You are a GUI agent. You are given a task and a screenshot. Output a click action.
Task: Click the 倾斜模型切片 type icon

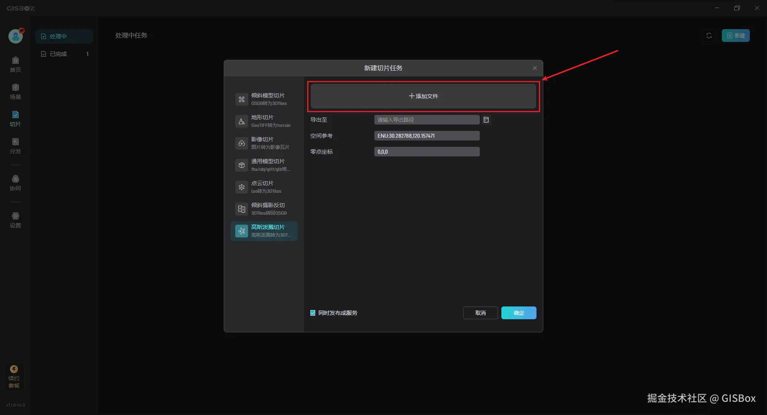(241, 99)
